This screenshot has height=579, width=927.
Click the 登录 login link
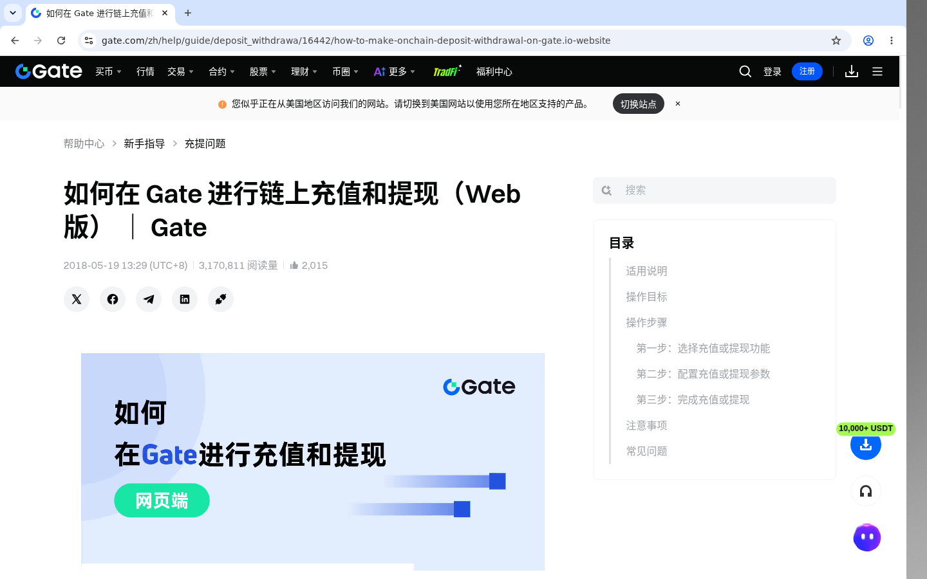pyautogui.click(x=772, y=71)
